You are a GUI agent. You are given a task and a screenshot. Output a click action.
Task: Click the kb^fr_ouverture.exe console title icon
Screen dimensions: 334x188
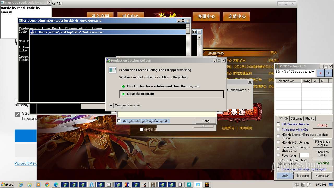(x=21, y=21)
